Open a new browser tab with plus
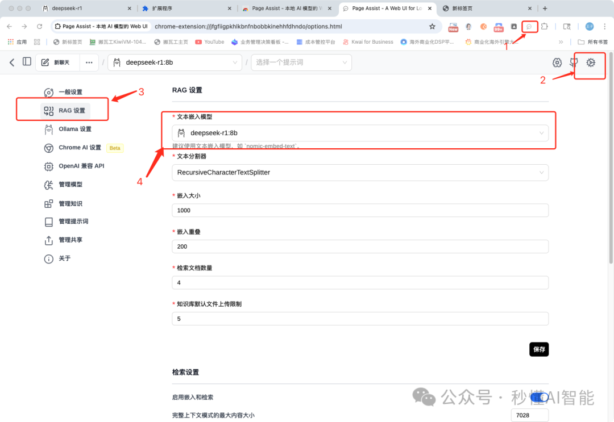The height and width of the screenshot is (422, 614). [545, 8]
